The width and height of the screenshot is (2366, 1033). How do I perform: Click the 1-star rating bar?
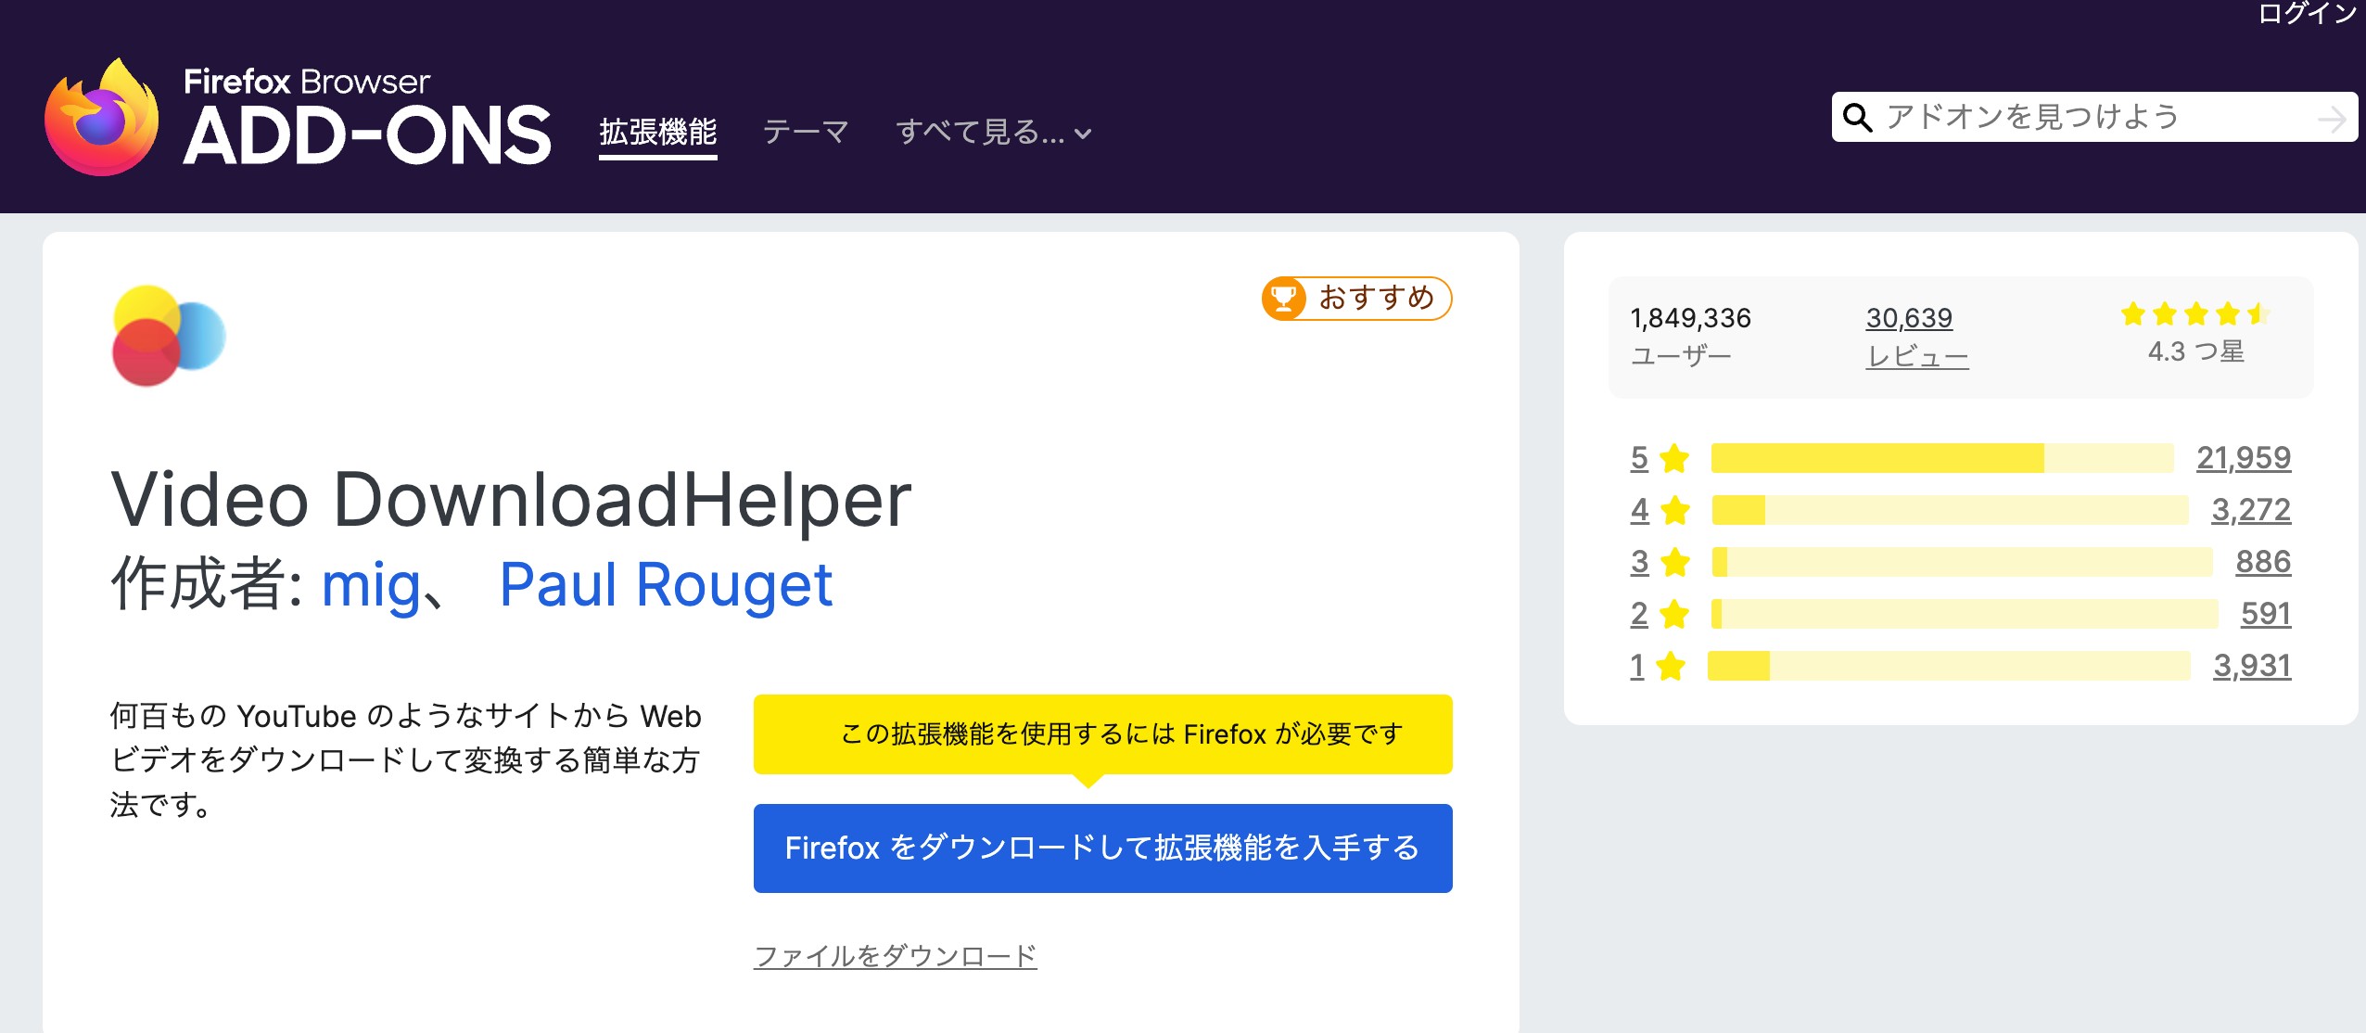point(1949,666)
